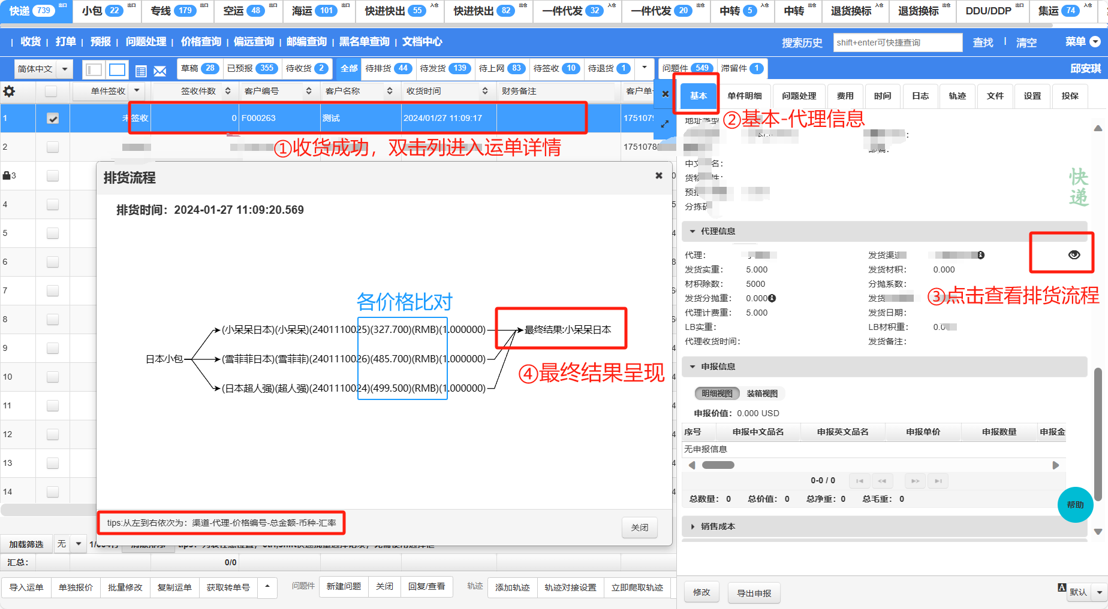
Task: Click the eye icon to view 排货流程
Action: pyautogui.click(x=1074, y=254)
